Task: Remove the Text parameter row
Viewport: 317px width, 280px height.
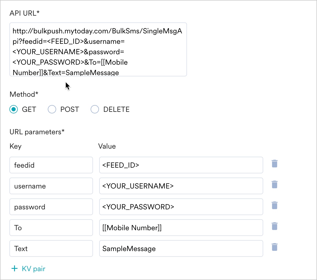Action: click(274, 247)
